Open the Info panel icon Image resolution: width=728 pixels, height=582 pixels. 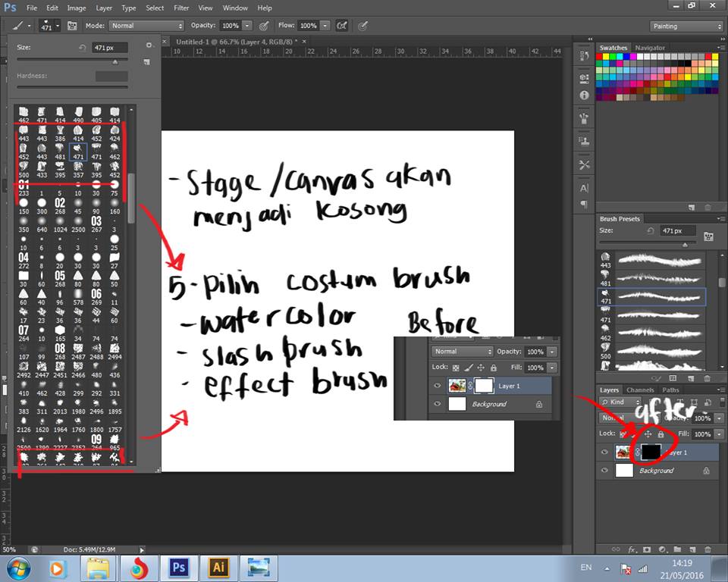click(584, 95)
